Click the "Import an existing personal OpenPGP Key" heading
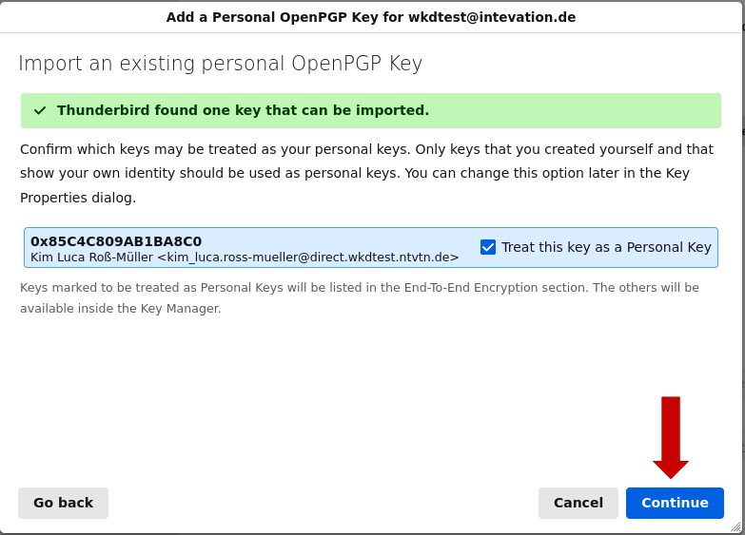Screen dimensions: 745x535 220,64
